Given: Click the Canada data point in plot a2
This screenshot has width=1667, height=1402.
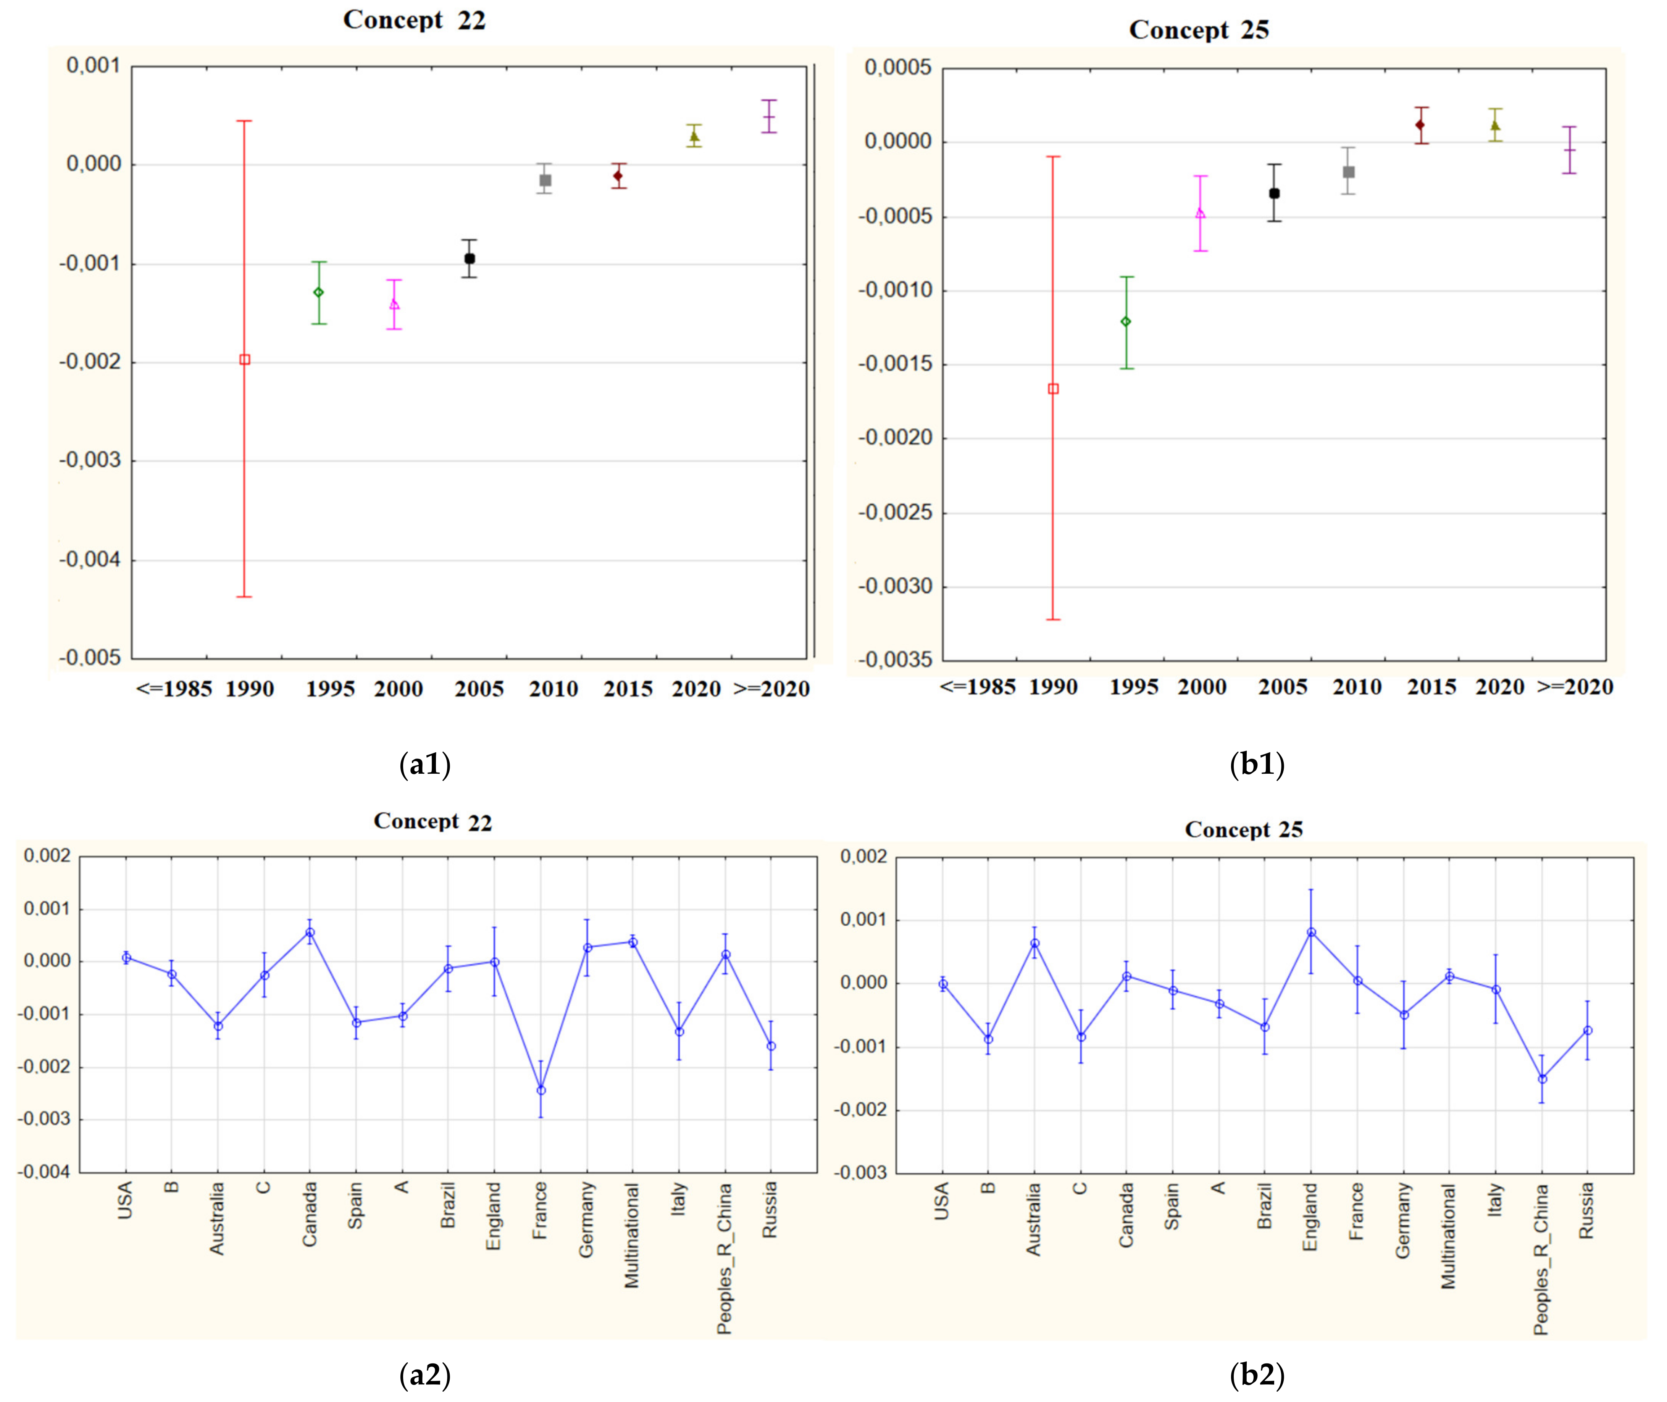Looking at the screenshot, I should point(310,932).
